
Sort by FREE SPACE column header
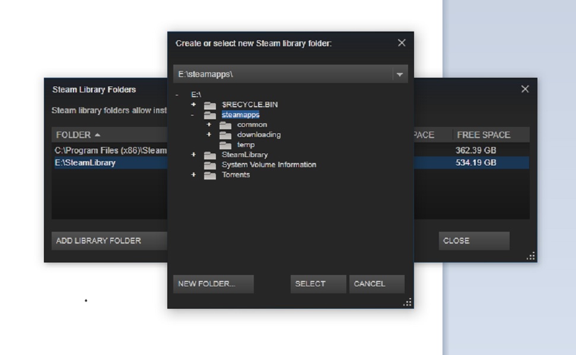491,135
